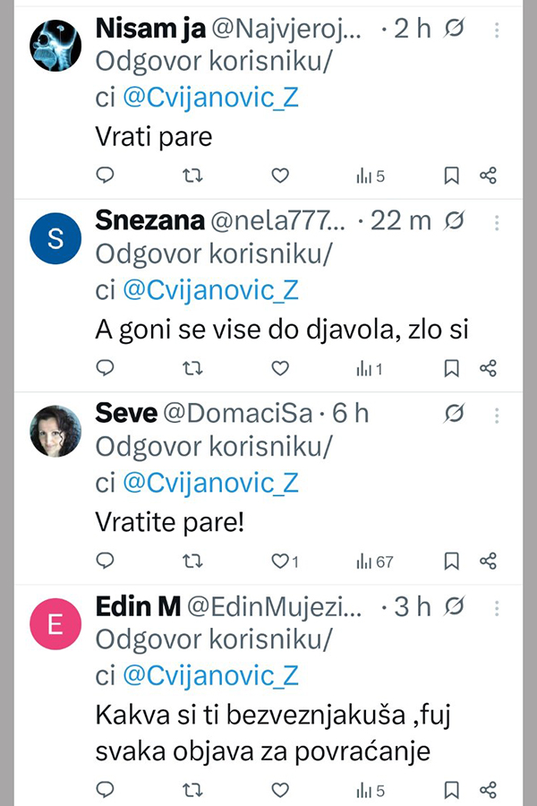This screenshot has height=806, width=537.
Task: Open Nisam ja's profile picture
Action: [55, 43]
